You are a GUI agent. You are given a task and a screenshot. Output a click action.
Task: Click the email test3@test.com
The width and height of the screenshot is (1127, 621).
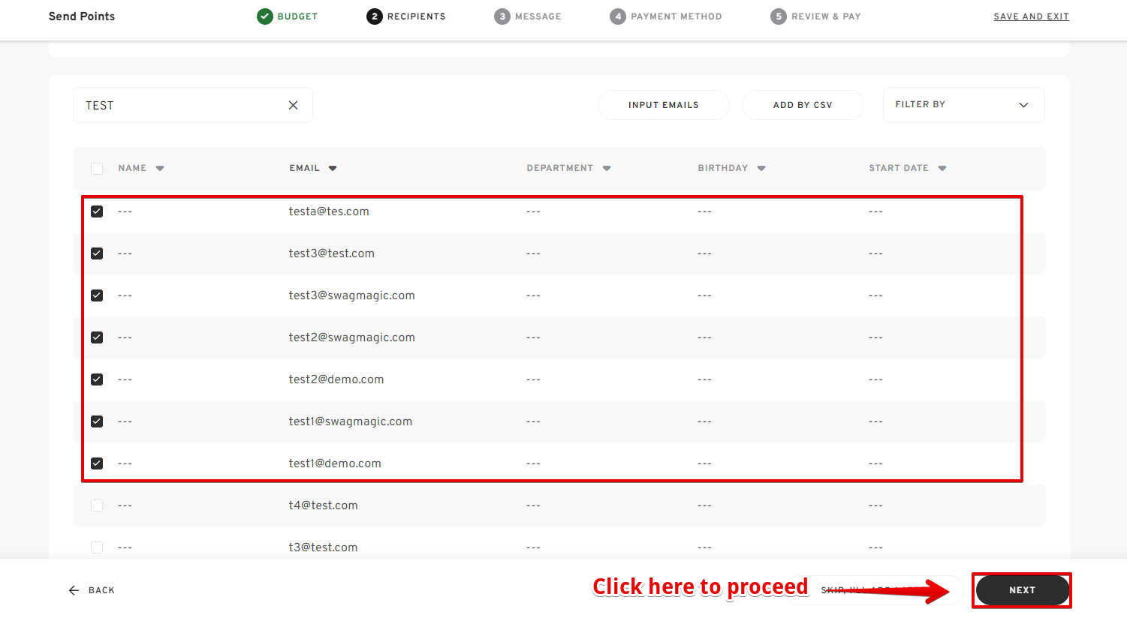[x=332, y=253]
